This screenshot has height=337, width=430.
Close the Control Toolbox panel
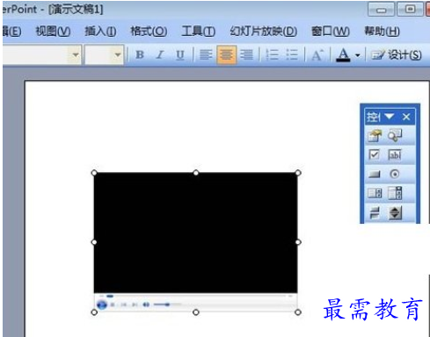(406, 117)
